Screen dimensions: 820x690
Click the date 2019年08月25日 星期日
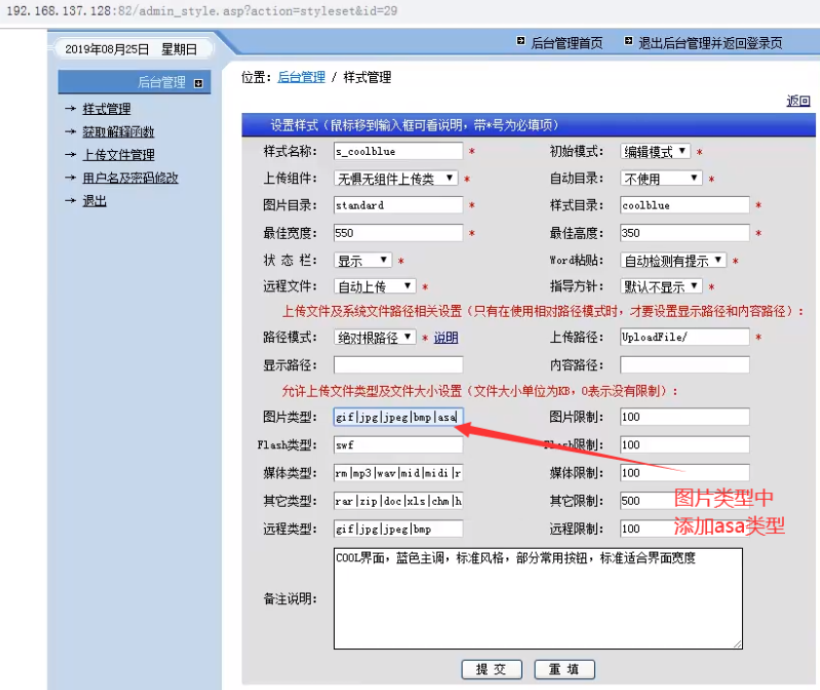(131, 49)
